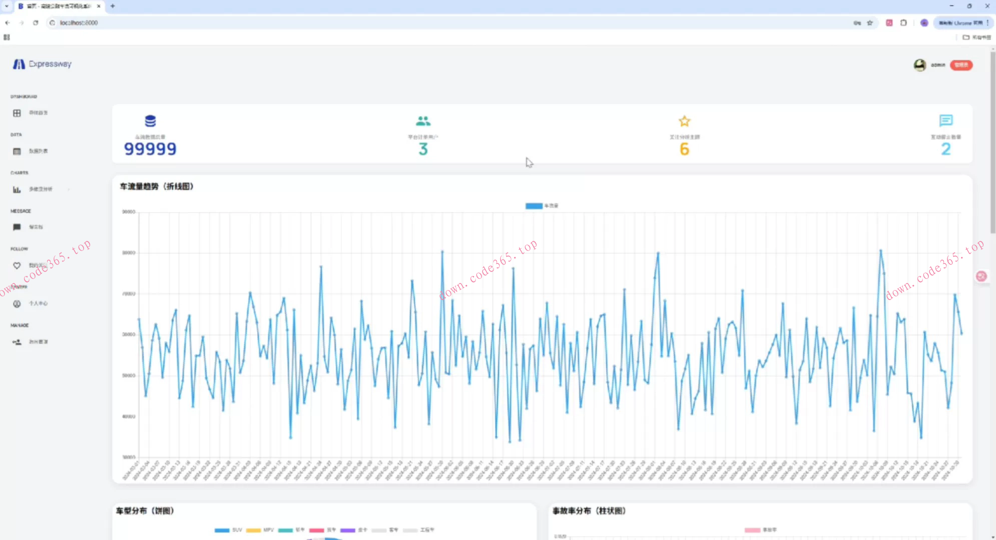This screenshot has width=996, height=540.
Task: Click the user management icon under MANAGE
Action: click(17, 342)
